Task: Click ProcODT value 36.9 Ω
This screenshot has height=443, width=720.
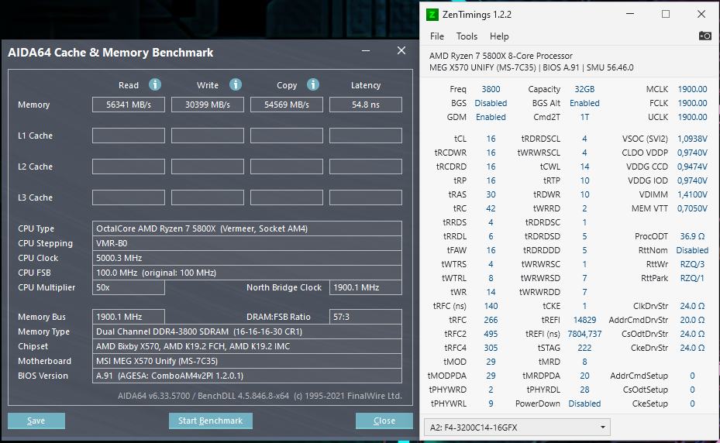Action: [692, 236]
